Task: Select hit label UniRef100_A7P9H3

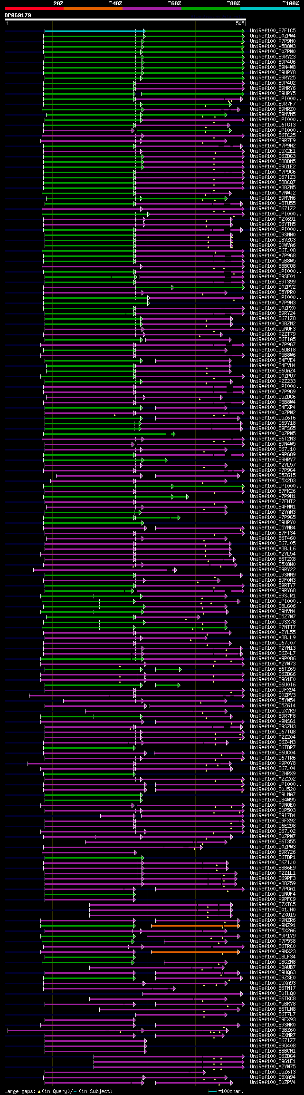Action: pyautogui.click(x=273, y=303)
